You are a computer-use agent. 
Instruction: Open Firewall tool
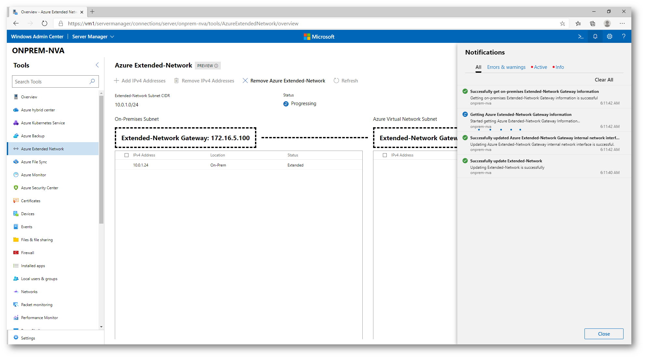point(53,253)
